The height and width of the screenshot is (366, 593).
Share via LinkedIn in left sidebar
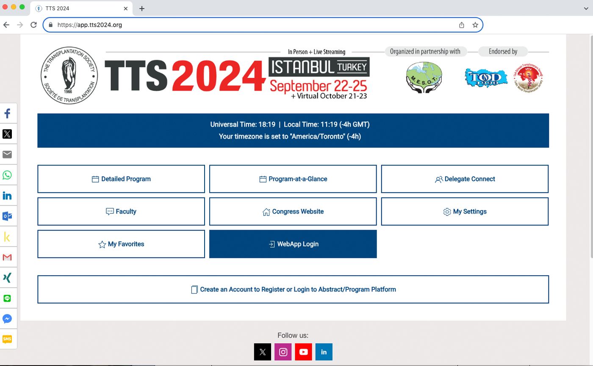pos(7,196)
